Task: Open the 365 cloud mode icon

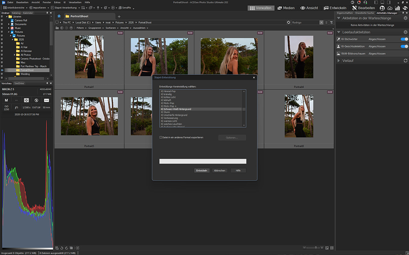Action: (x=390, y=8)
